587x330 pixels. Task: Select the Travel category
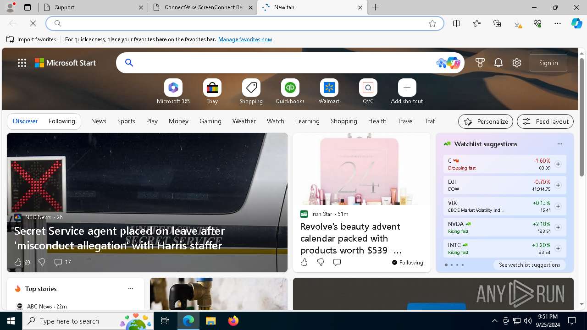tap(405, 121)
